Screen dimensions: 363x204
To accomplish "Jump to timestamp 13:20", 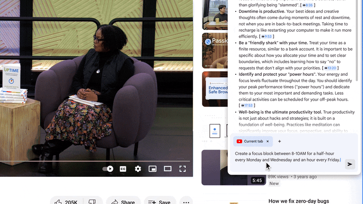I will point(330,68).
